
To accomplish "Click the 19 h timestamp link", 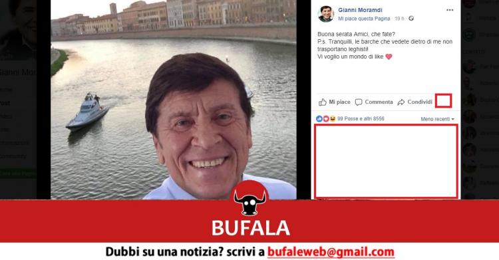I will point(399,19).
